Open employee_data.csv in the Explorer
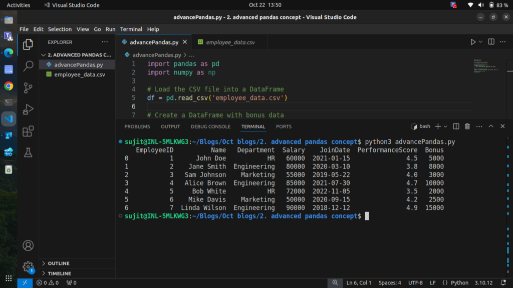 pyautogui.click(x=80, y=74)
